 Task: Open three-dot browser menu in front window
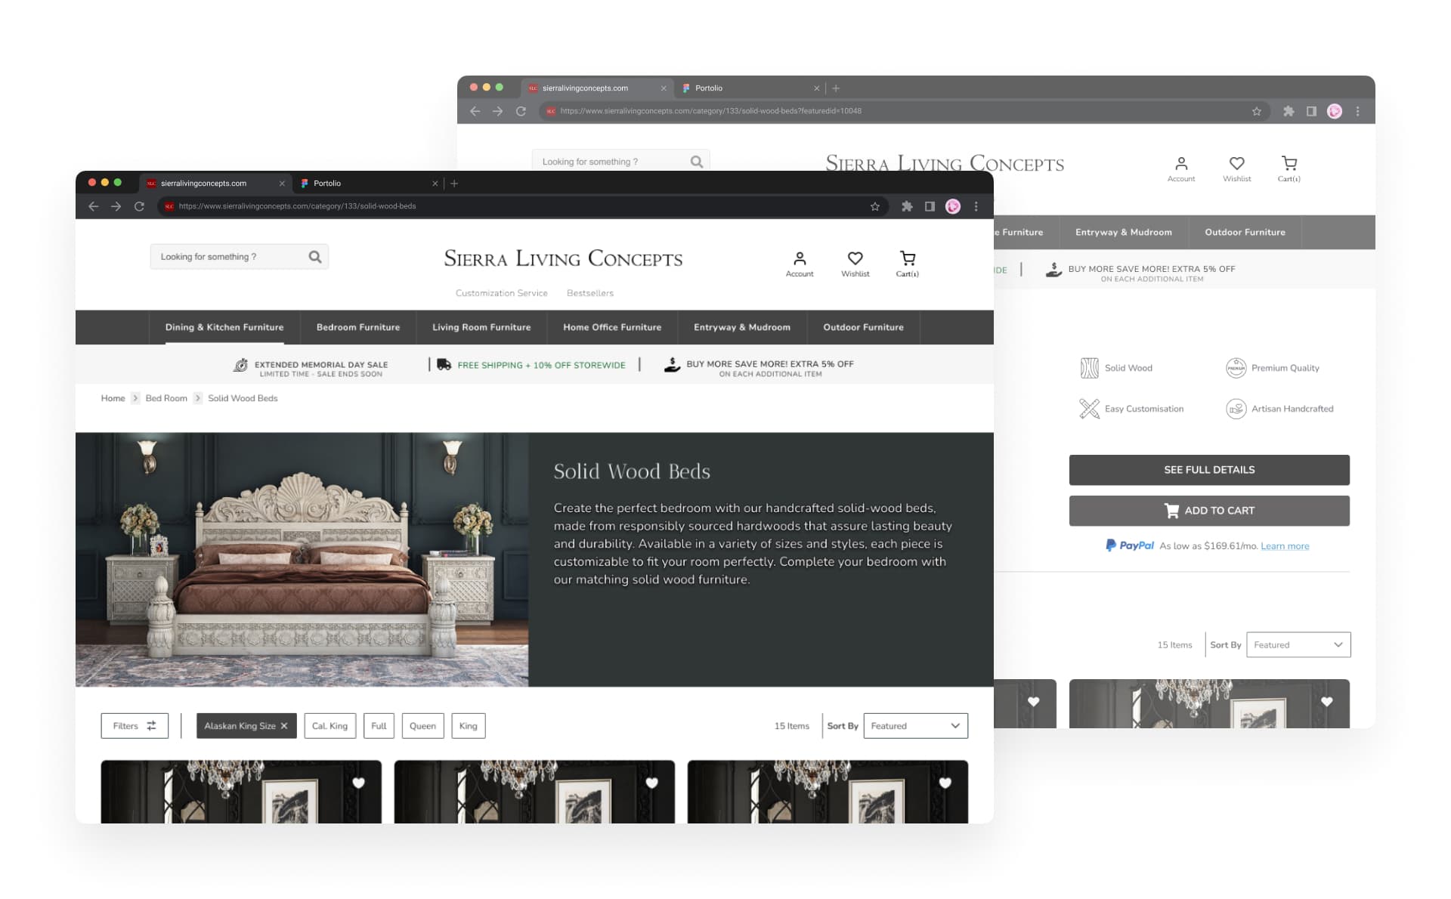coord(976,206)
